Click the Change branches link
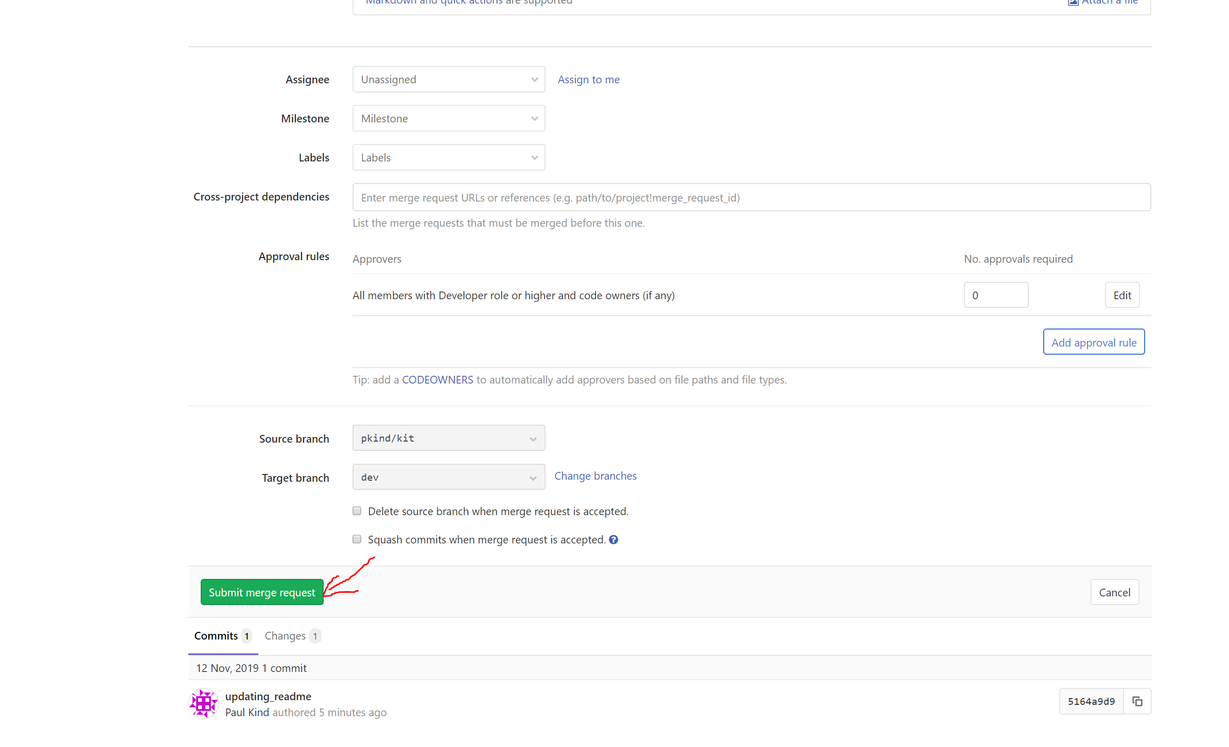The height and width of the screenshot is (747, 1229). coord(595,476)
